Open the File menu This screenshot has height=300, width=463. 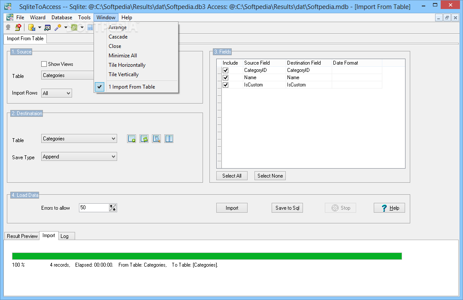20,18
